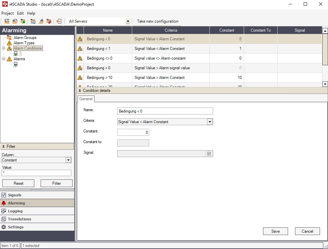This screenshot has width=328, height=249.
Task: Select Alarm Groups in the tree
Action: [x=25, y=38]
